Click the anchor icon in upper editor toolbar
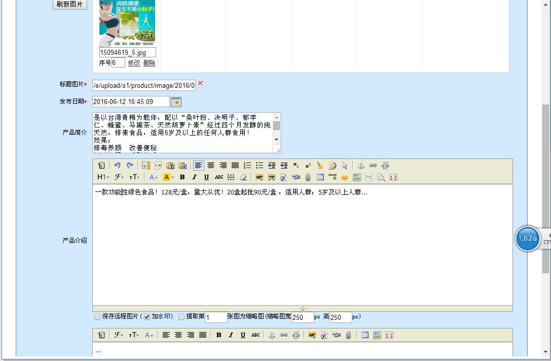 click(x=361, y=166)
